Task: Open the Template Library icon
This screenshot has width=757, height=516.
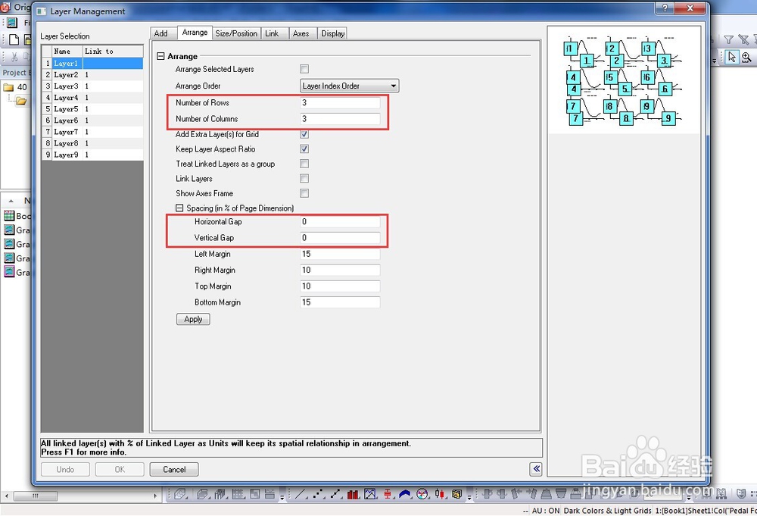Action: (x=456, y=494)
